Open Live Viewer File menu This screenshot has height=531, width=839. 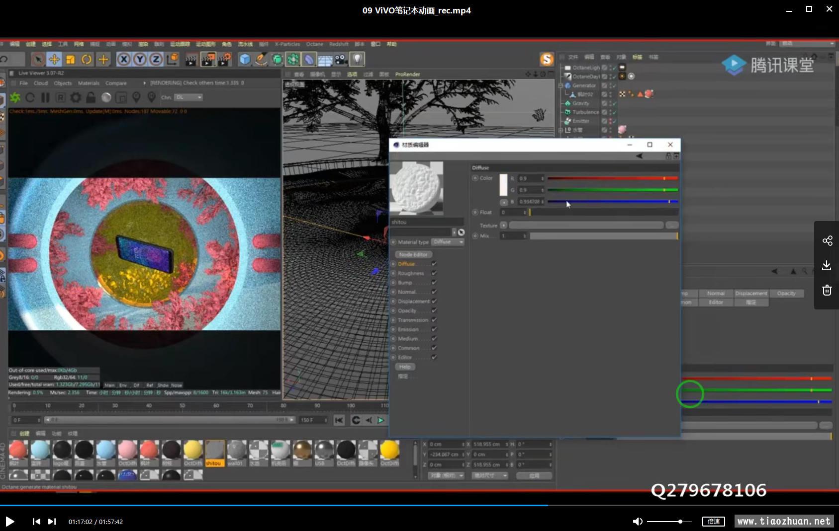(x=23, y=83)
